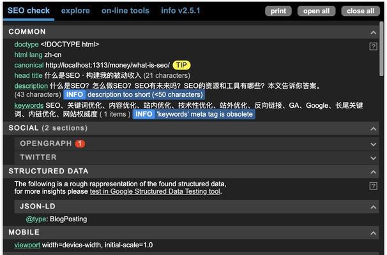Click the red OpenGraph error count badge
This screenshot has width=387, height=255.
pos(80,144)
